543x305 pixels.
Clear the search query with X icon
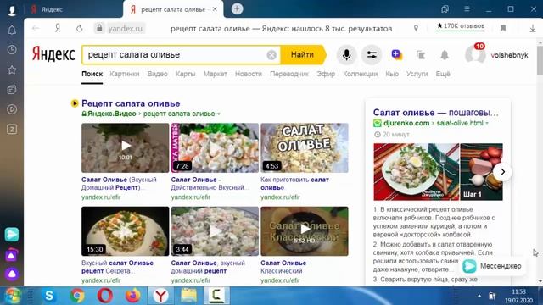point(271,55)
